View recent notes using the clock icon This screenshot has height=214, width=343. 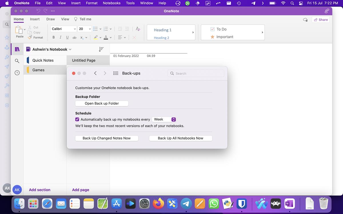(17, 72)
